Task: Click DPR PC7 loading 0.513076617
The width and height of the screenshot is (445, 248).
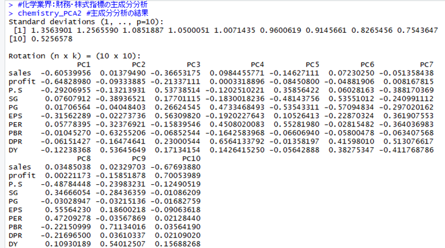Action: coord(408,142)
